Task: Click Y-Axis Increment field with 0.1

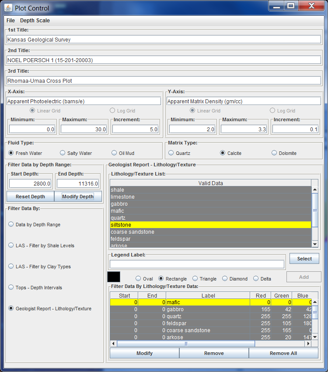Action: point(295,129)
